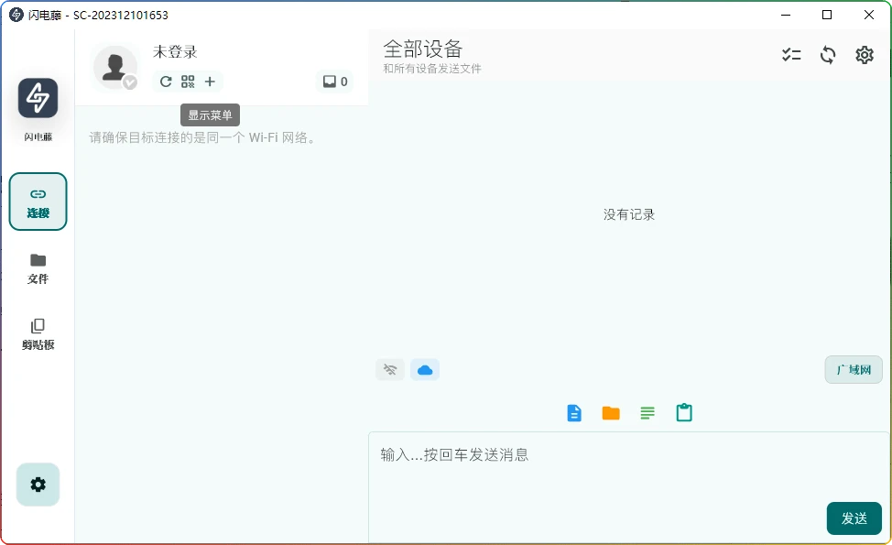The image size is (892, 545).
Task: Toggle the blue cloud connection indicator
Action: coord(425,369)
